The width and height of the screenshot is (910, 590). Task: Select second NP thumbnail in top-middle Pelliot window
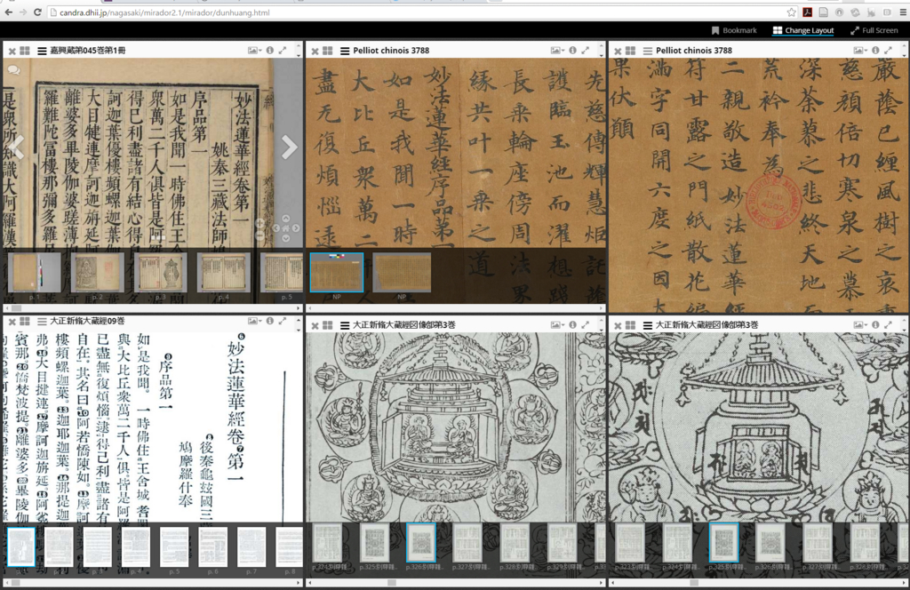[x=402, y=273]
